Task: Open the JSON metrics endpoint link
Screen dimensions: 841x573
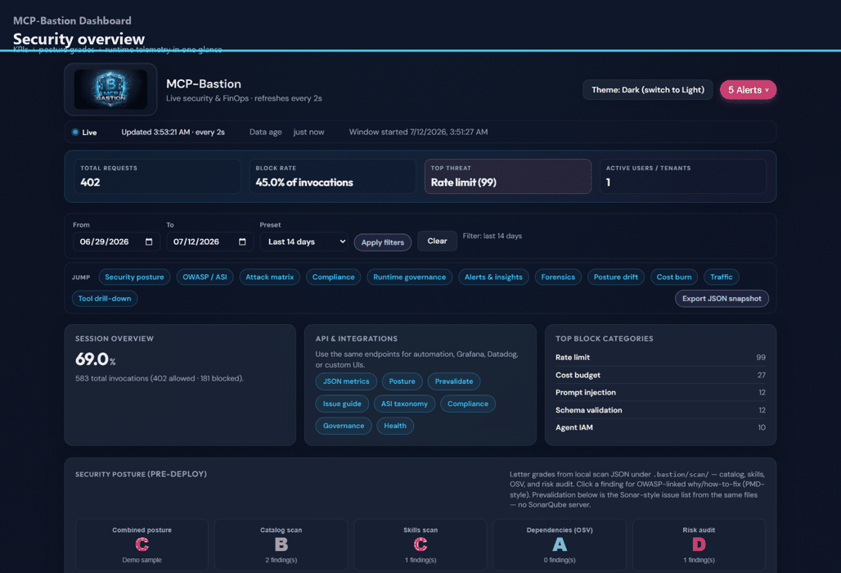Action: click(346, 381)
